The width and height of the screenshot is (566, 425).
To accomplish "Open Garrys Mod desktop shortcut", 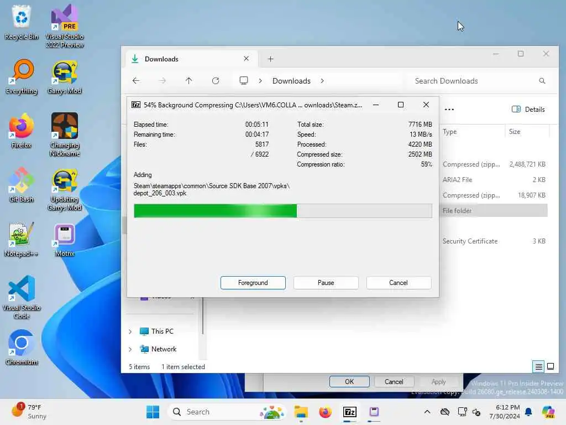I will click(x=65, y=76).
